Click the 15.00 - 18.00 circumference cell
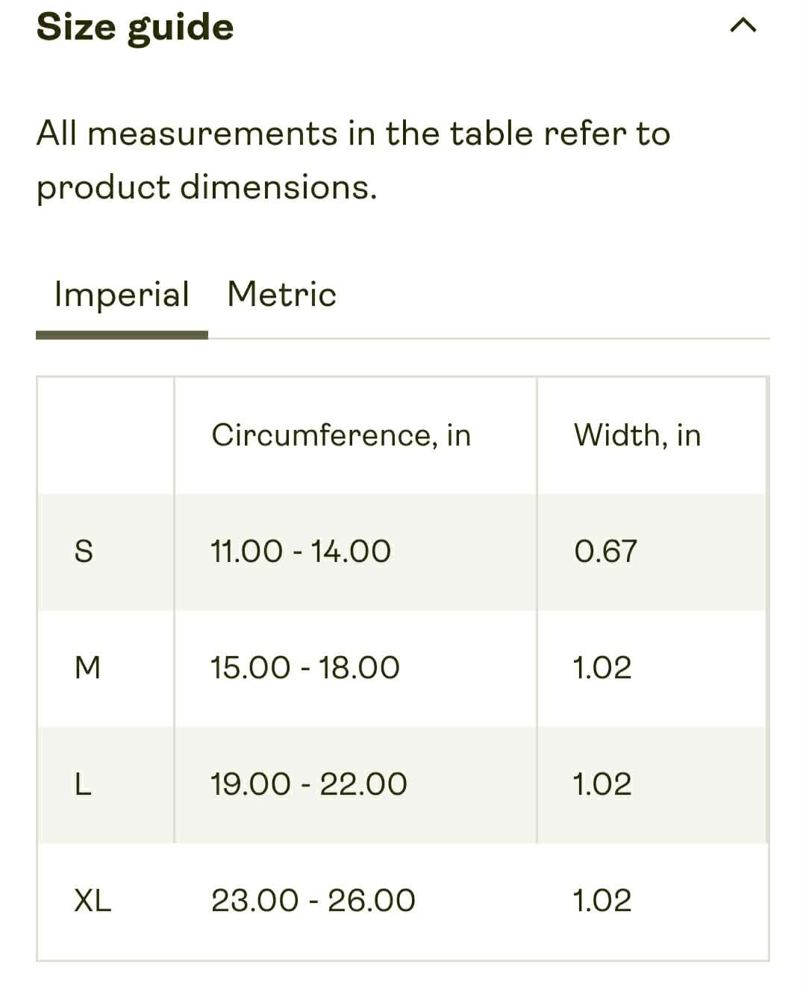Screen dimensions: 806x991 [305, 668]
